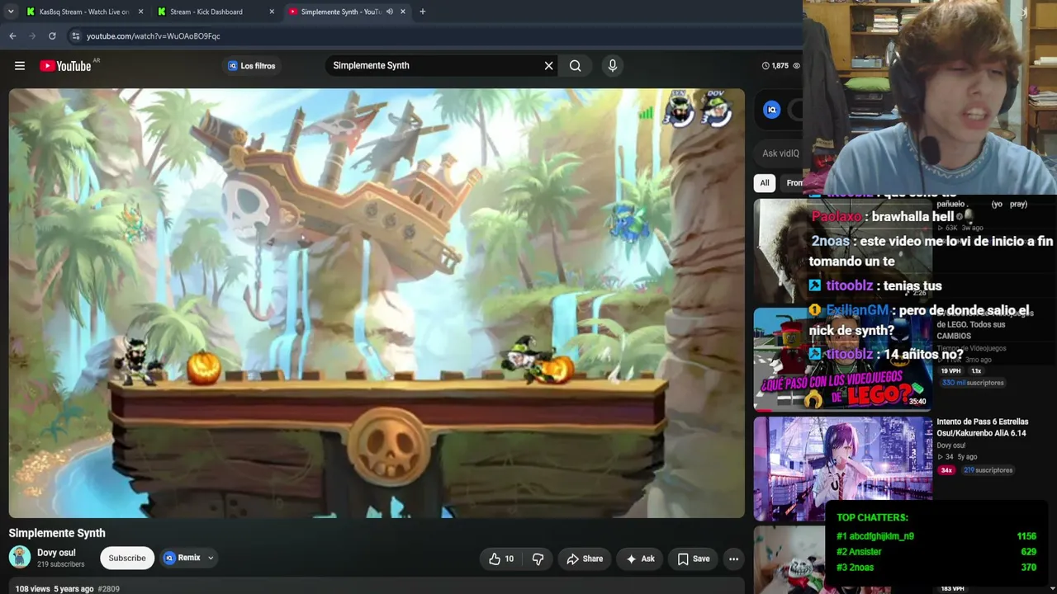Open the tab search dropdown arrow

click(11, 12)
